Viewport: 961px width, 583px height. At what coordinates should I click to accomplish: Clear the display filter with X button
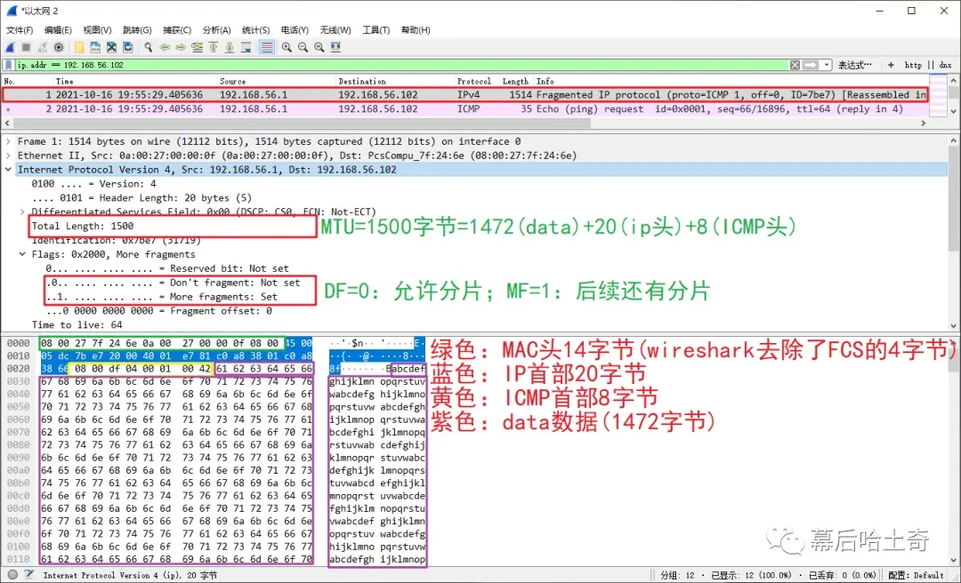pos(795,65)
